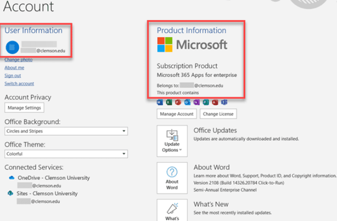Open account privacy Manage Settings
This screenshot has height=221, width=337.
pyautogui.click(x=24, y=108)
